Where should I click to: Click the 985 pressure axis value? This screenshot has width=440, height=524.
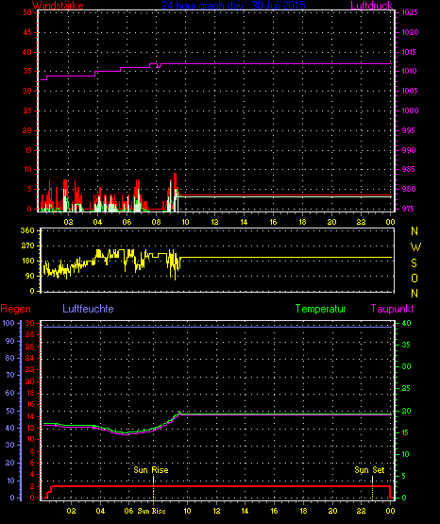point(409,169)
